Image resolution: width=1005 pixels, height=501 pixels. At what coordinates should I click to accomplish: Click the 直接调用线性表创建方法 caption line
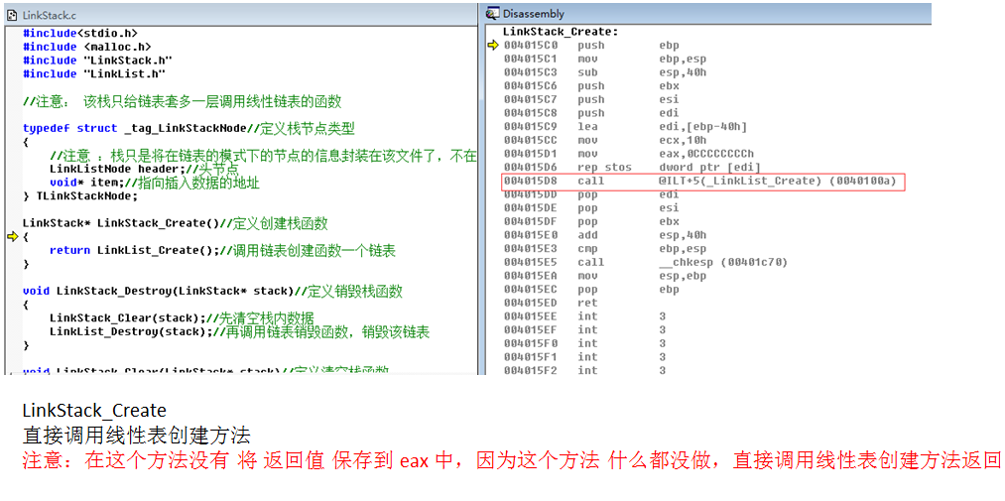[136, 437]
